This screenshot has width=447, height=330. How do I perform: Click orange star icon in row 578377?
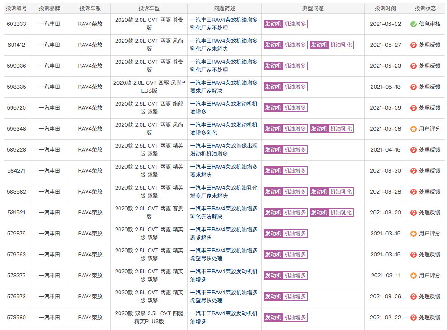tap(414, 276)
